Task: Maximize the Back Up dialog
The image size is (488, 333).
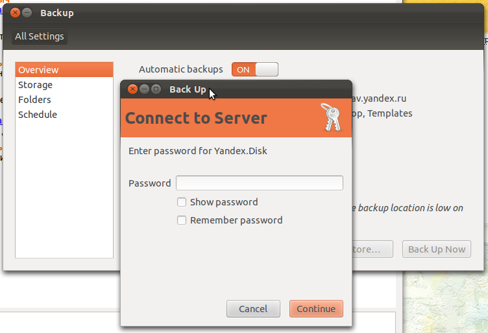Action: click(156, 89)
